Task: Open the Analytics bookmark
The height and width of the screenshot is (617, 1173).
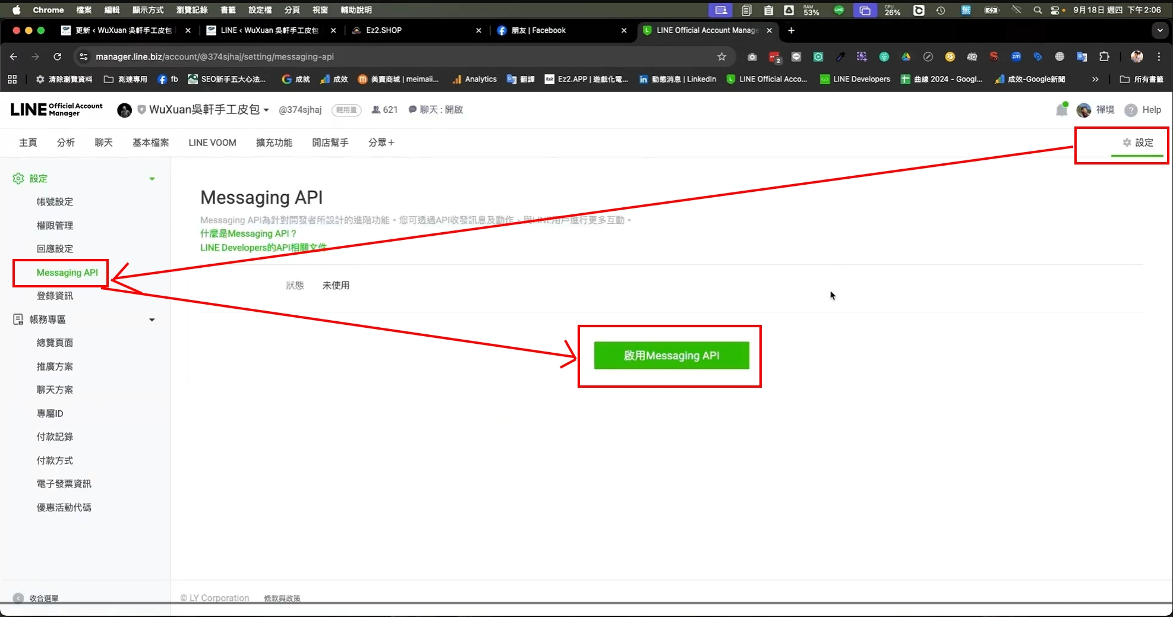Action: click(474, 79)
